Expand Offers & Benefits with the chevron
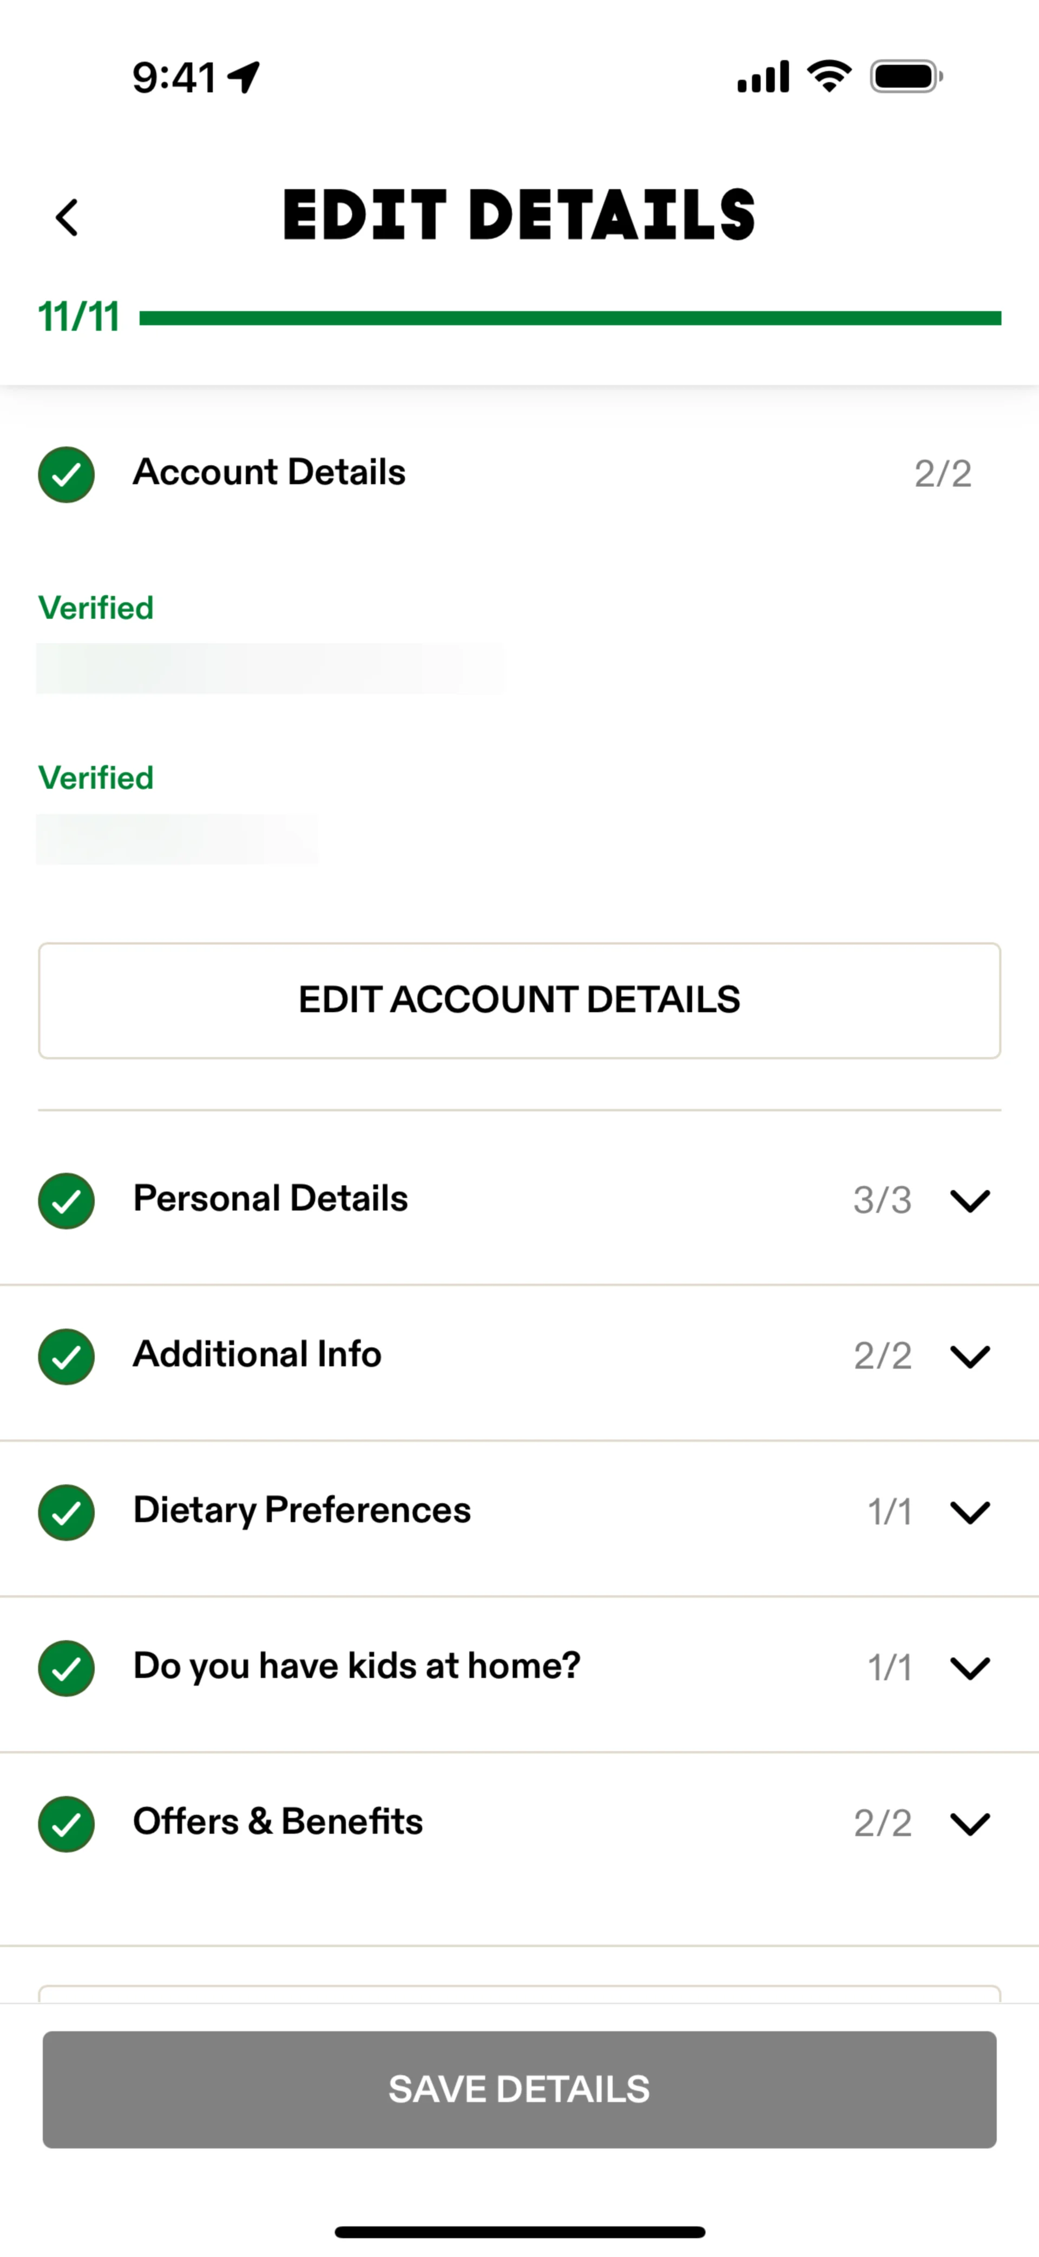 coord(970,1824)
